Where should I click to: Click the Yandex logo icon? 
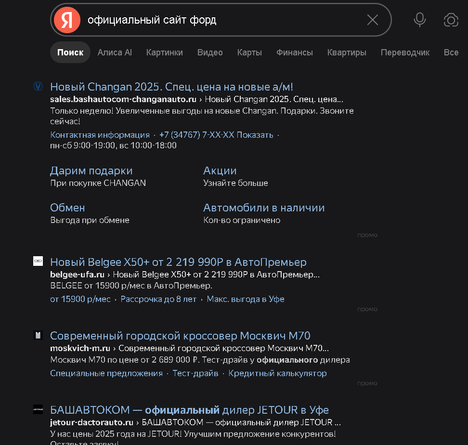tap(67, 20)
